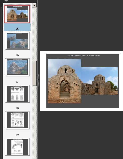Click the thumbnail panel scrollbar thumb
This screenshot has height=159, width=123.
(34, 74)
